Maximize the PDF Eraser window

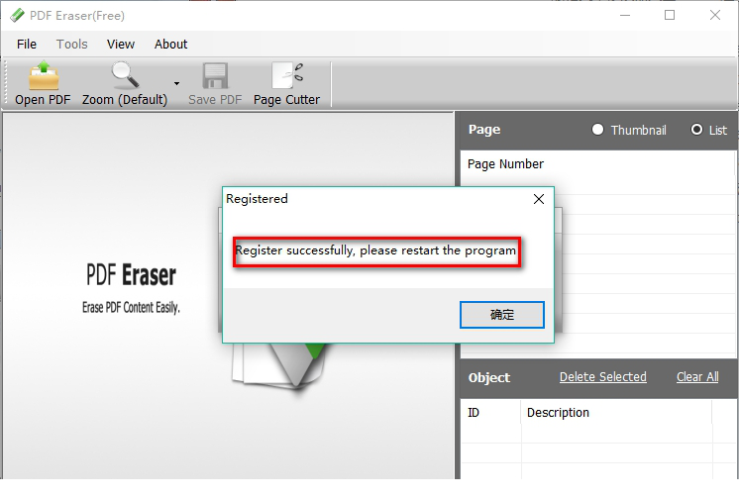(670, 16)
